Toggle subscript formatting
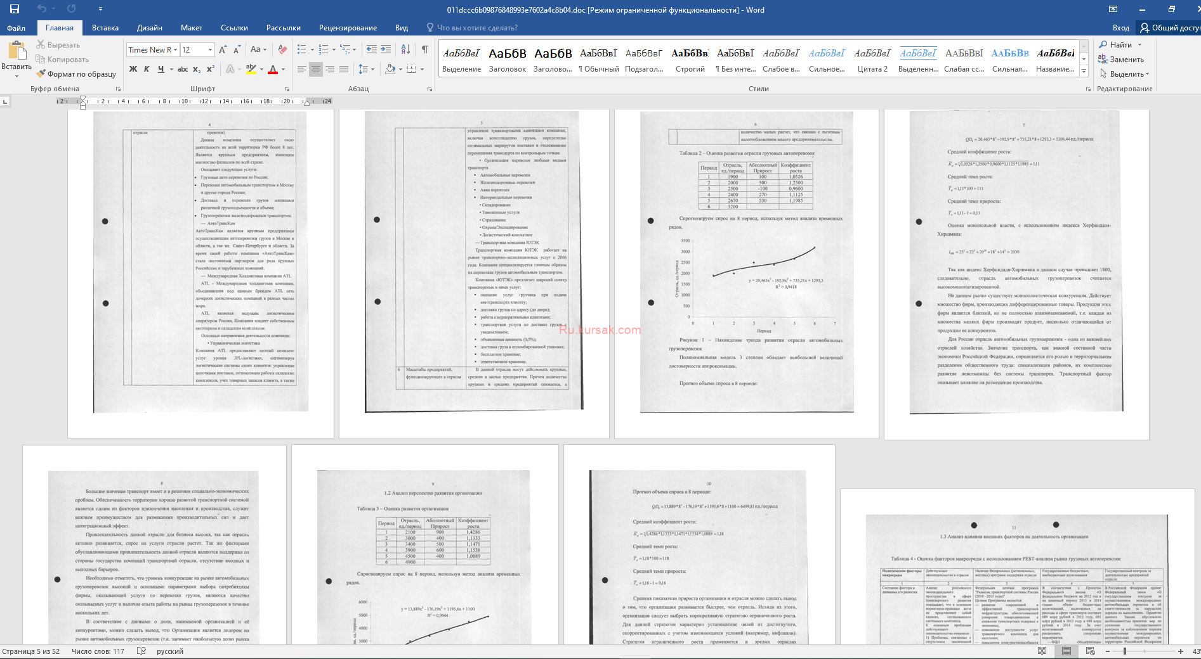 click(197, 69)
